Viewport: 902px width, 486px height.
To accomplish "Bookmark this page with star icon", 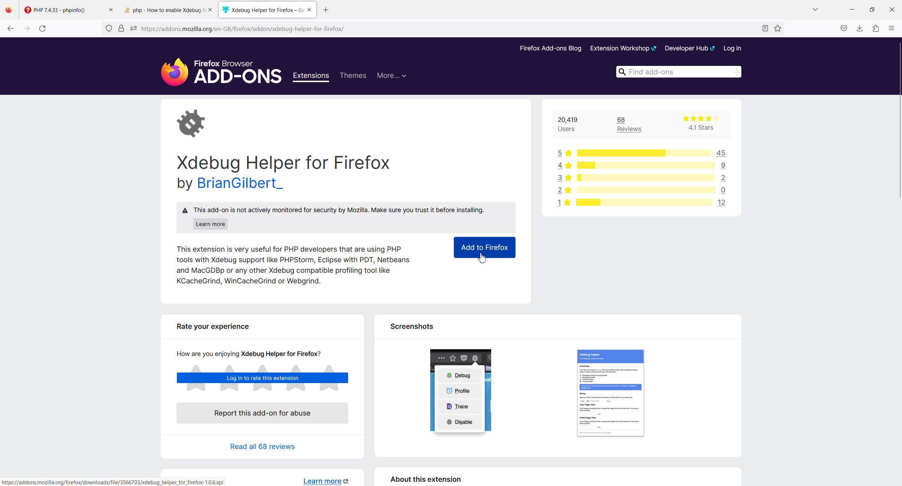I will point(778,29).
